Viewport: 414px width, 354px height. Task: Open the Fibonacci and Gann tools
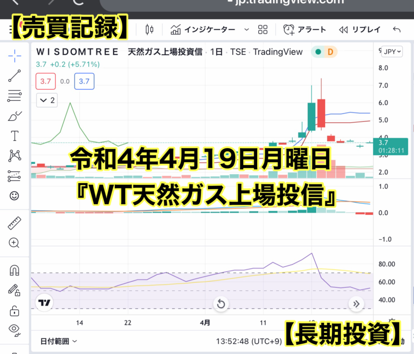(15, 96)
